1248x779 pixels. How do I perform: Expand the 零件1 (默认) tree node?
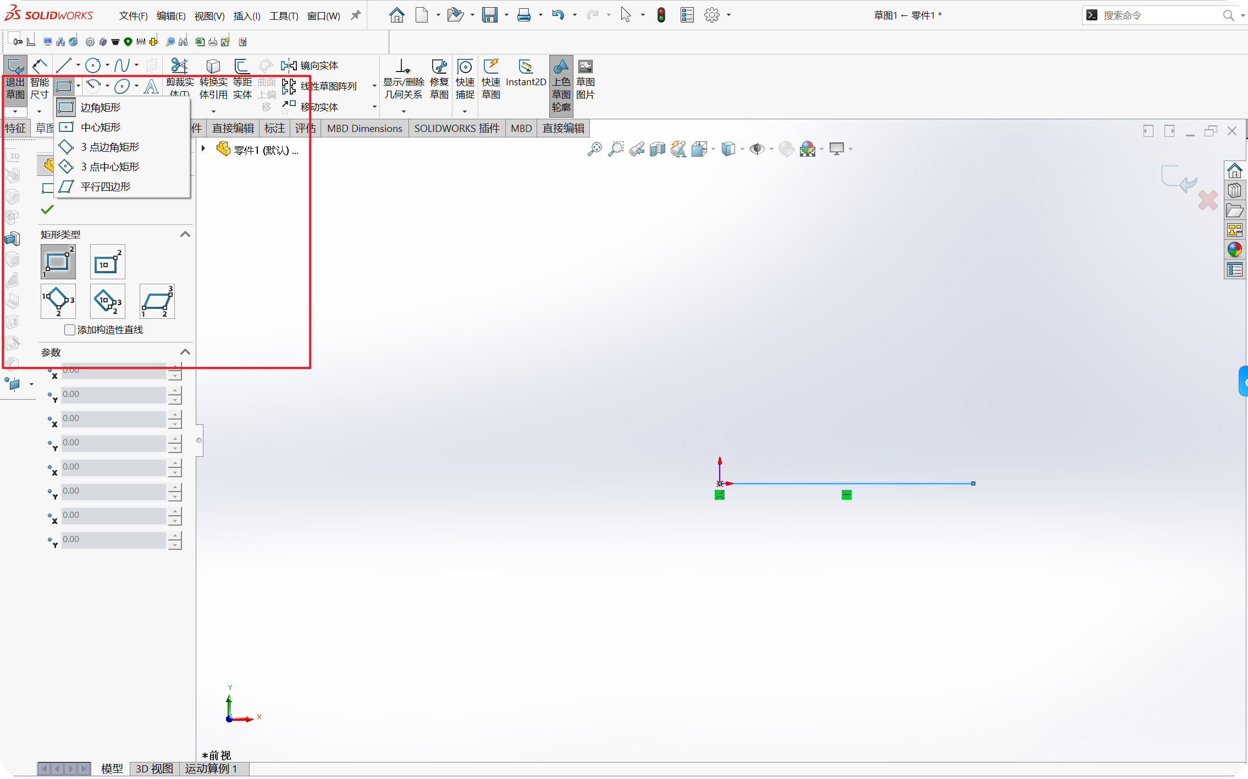[203, 148]
